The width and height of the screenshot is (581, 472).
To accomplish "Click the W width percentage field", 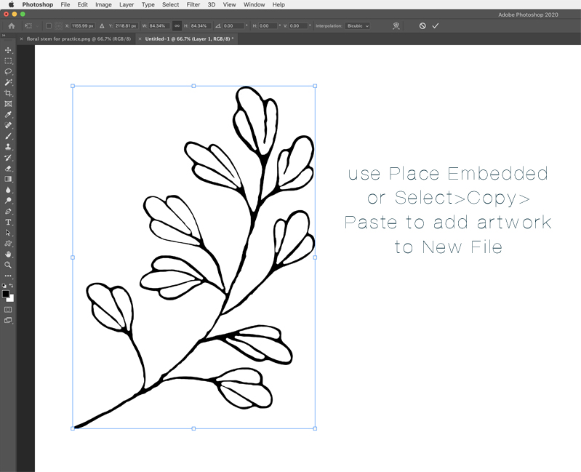I will pyautogui.click(x=159, y=25).
